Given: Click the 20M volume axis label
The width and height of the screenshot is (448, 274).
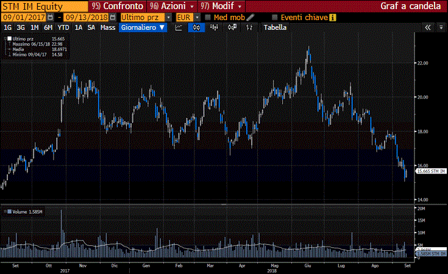Looking at the screenshot, I should (421, 209).
